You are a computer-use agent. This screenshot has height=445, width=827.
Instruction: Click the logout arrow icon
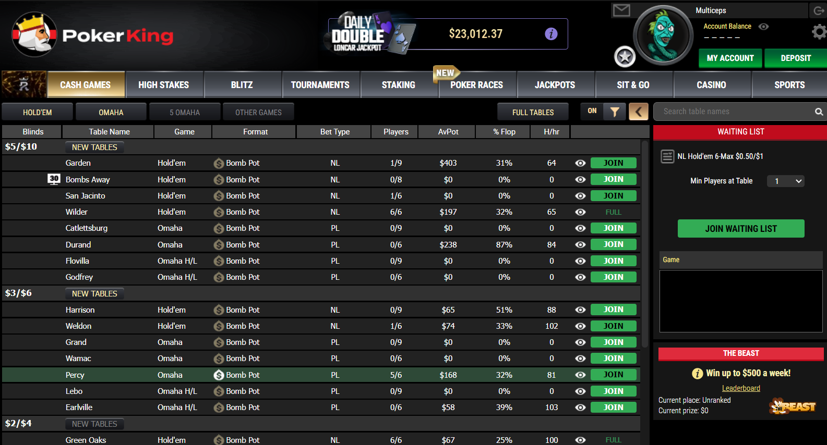click(x=818, y=10)
